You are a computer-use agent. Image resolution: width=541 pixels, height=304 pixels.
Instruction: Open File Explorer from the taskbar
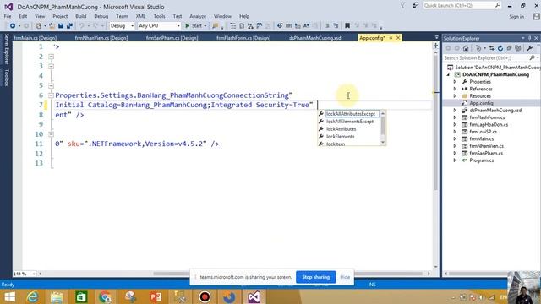point(57,297)
